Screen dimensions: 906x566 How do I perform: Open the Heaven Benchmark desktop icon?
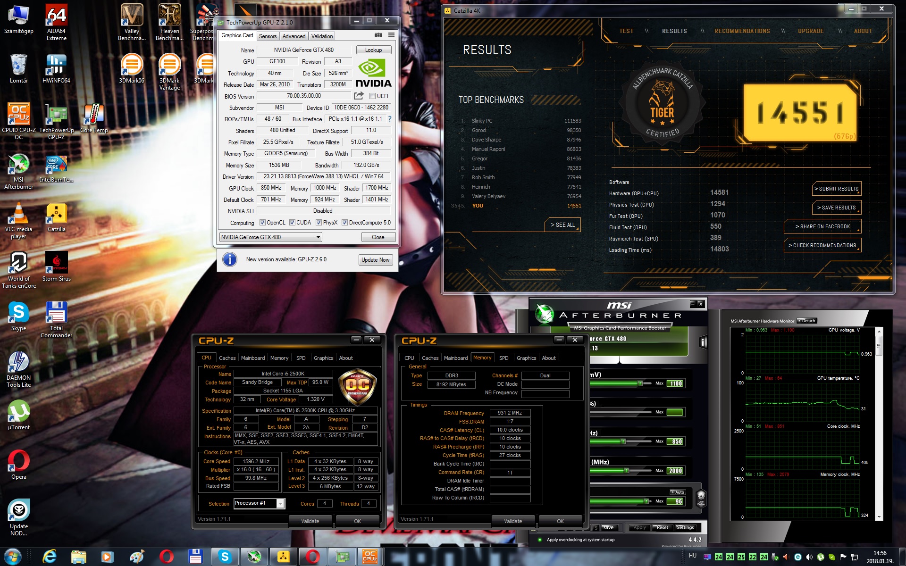click(x=169, y=22)
